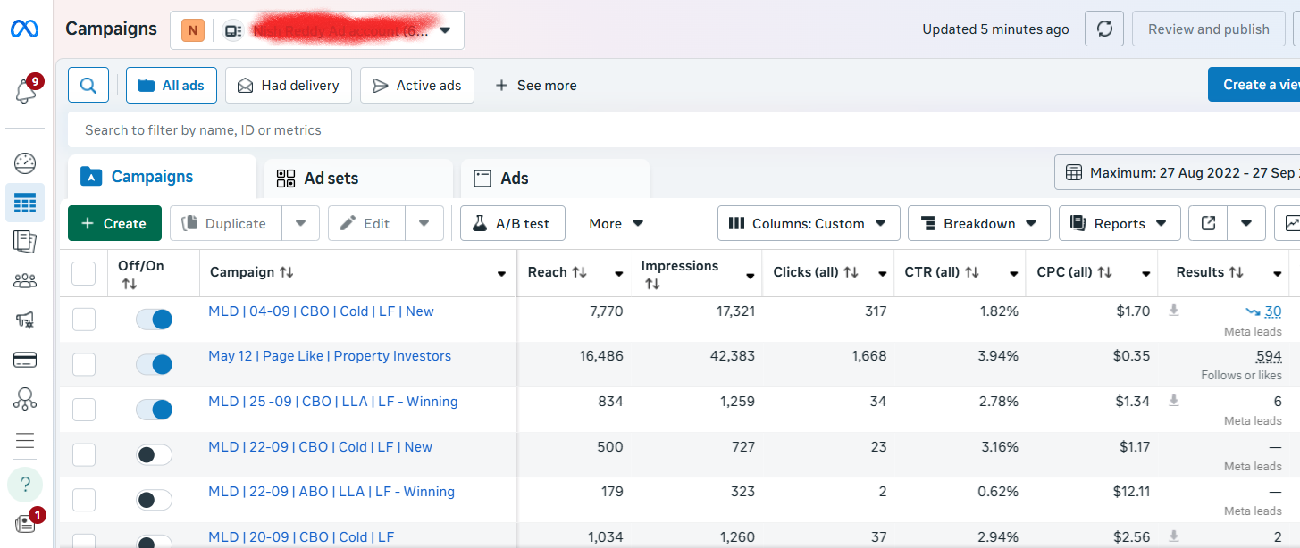Click the search filter input field
The height and width of the screenshot is (548, 1300).
[x=625, y=130]
